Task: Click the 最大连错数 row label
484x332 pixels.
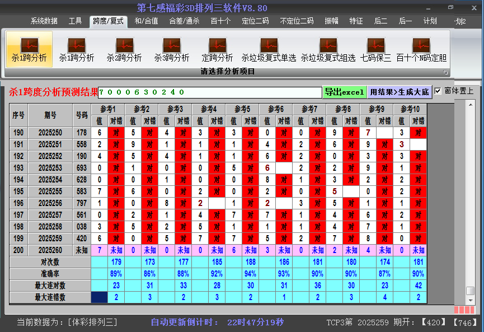Action: pyautogui.click(x=50, y=297)
